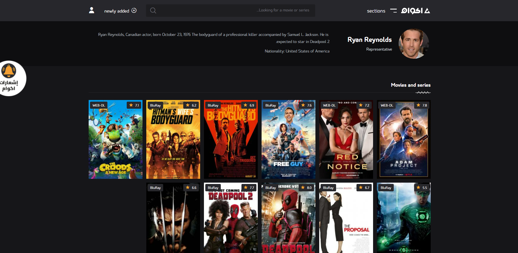
Task: Click the 7.8 rating on Adam Project
Action: (422, 105)
